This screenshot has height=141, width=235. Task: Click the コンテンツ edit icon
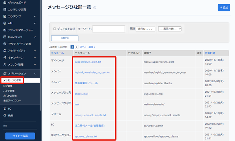5,16
